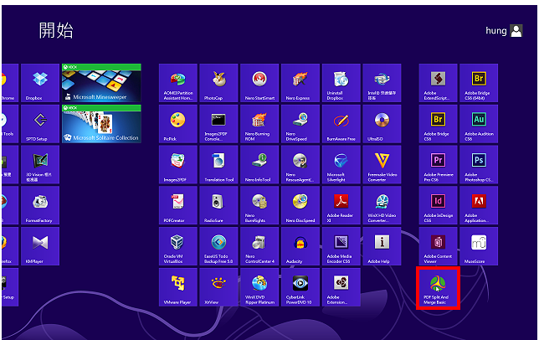Launch the VMware Player tile
This screenshot has width=539, height=340.
178,287
